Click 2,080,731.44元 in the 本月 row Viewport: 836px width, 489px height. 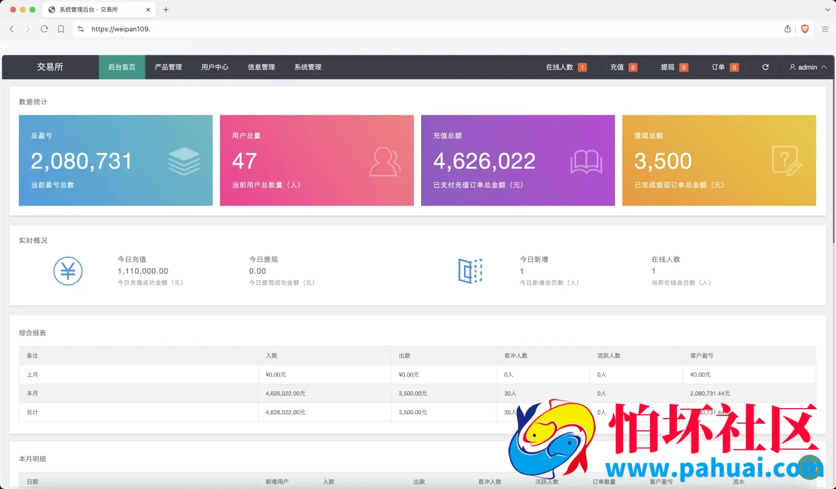[710, 393]
